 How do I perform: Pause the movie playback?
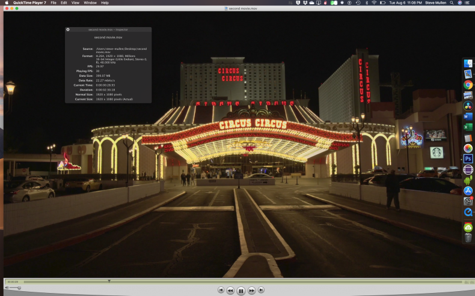[x=241, y=291]
